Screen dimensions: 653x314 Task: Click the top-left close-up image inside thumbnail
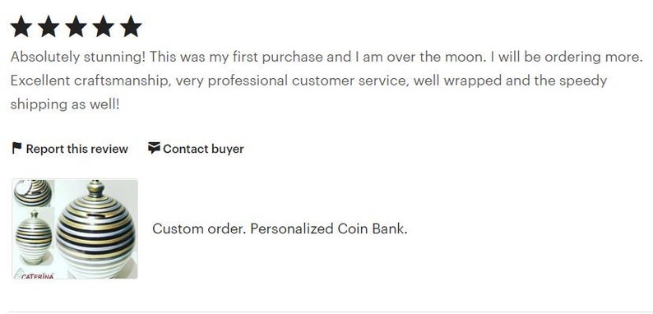(x=33, y=193)
